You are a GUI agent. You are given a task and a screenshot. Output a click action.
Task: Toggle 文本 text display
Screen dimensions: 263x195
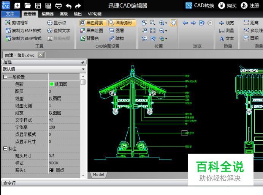(x=227, y=38)
